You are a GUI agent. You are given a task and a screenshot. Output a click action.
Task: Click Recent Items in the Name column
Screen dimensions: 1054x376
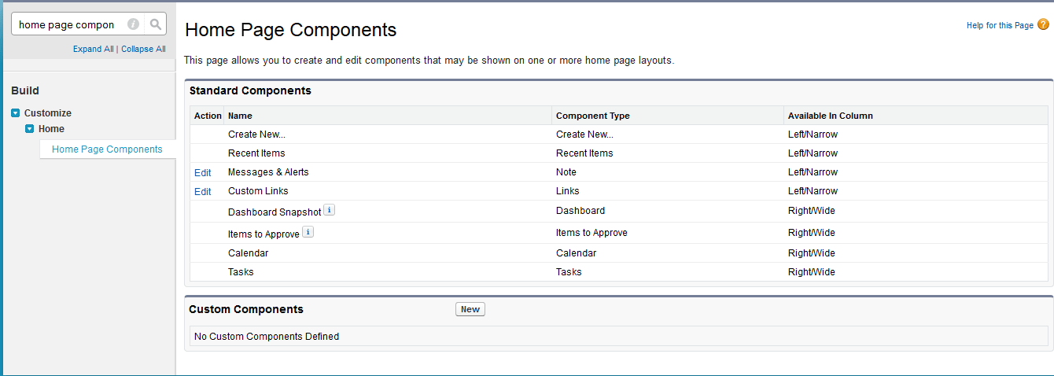pyautogui.click(x=256, y=153)
